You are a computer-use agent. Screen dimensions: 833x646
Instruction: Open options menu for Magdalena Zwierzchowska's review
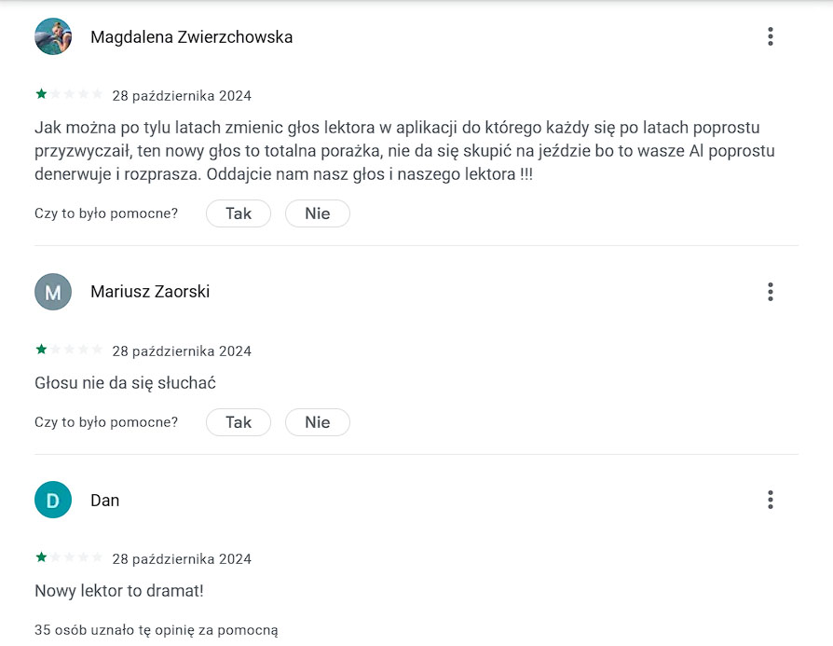(x=770, y=36)
